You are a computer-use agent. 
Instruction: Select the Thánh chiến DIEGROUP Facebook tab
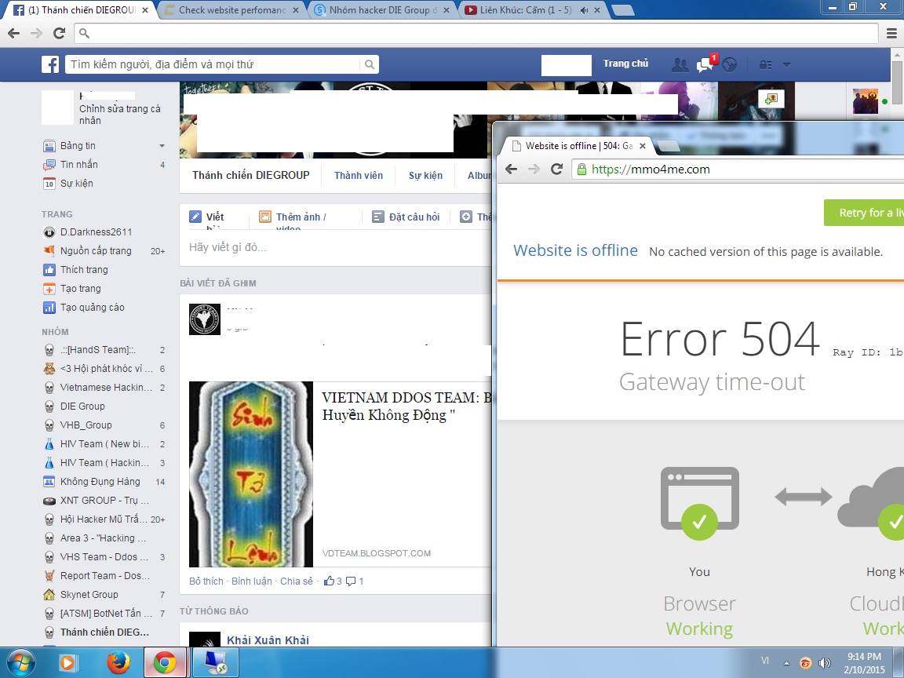click(82, 10)
